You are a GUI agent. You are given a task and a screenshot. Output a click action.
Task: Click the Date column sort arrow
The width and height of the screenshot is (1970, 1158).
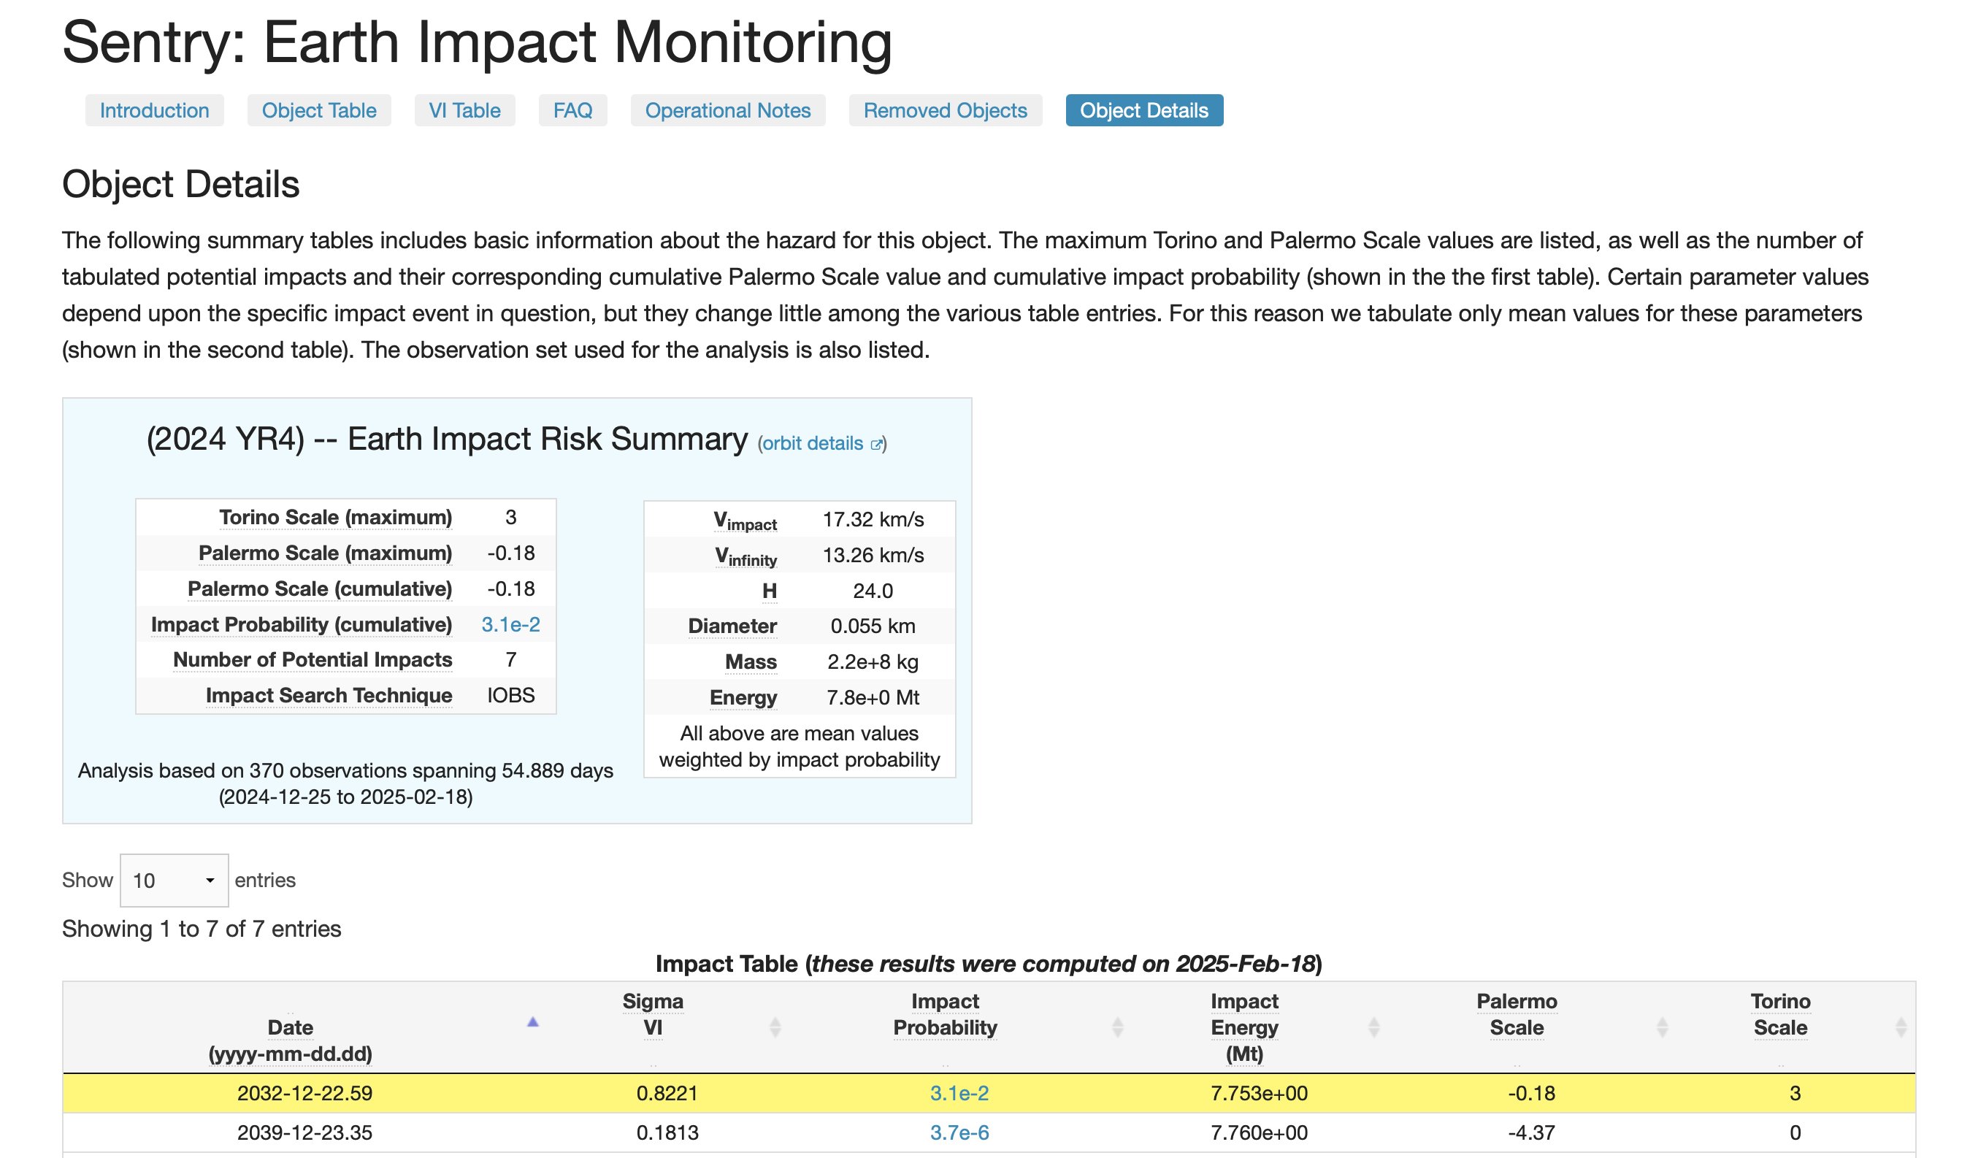click(x=532, y=1022)
